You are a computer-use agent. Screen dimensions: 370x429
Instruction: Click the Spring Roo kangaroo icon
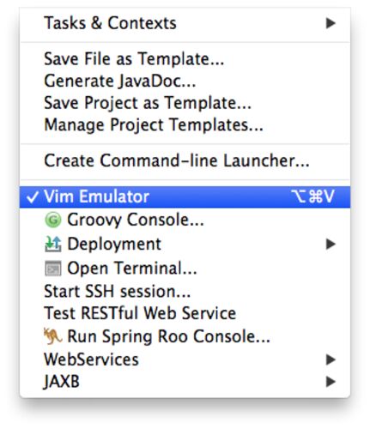coord(52,336)
